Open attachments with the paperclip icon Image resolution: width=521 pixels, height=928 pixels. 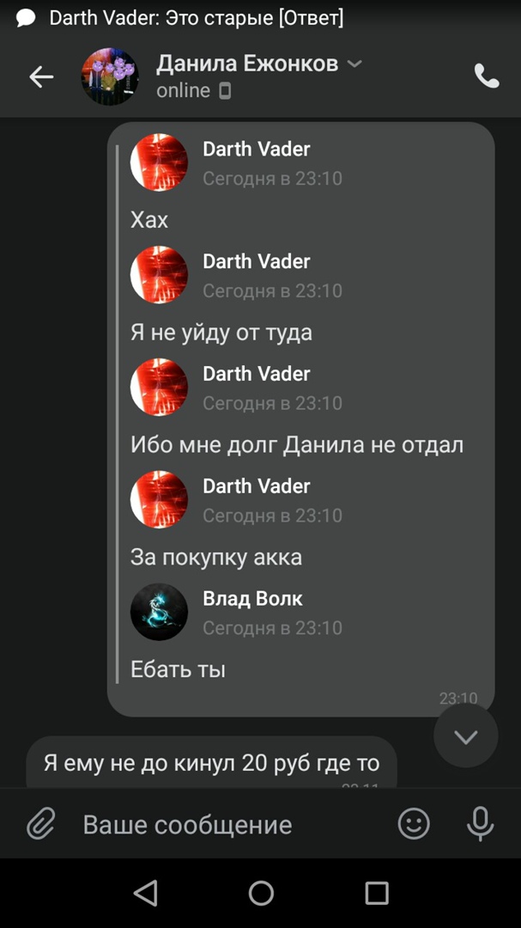[x=41, y=824]
